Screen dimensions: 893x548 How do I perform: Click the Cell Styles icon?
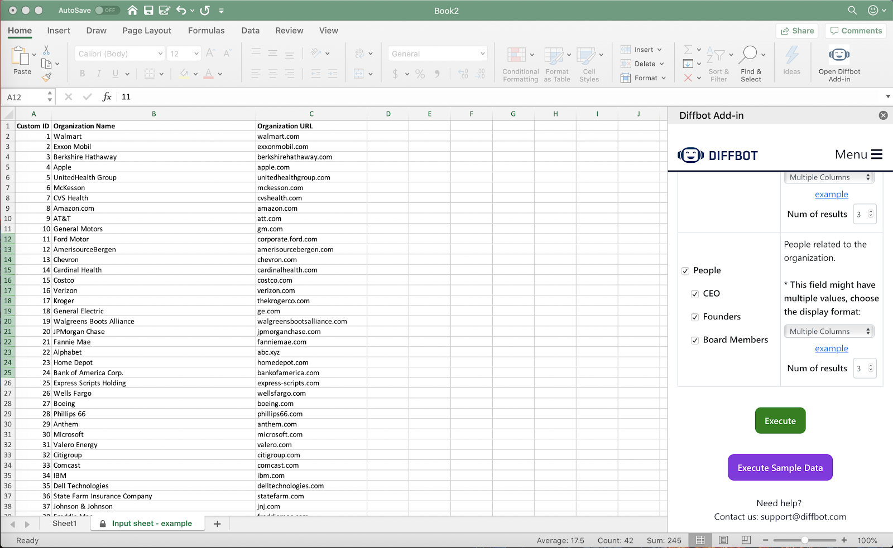pos(586,55)
